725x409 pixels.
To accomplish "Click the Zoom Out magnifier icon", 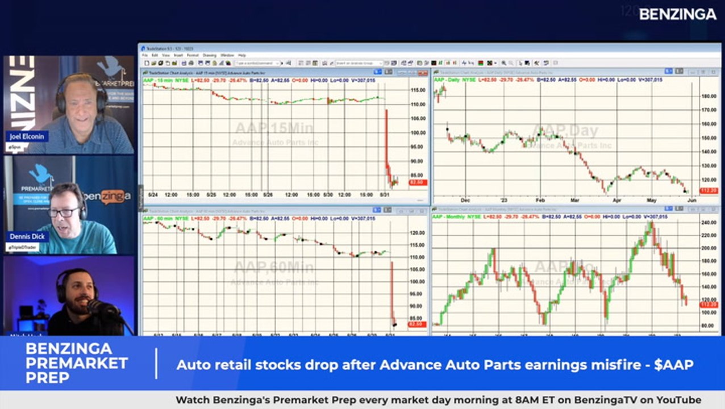I will coord(511,63).
